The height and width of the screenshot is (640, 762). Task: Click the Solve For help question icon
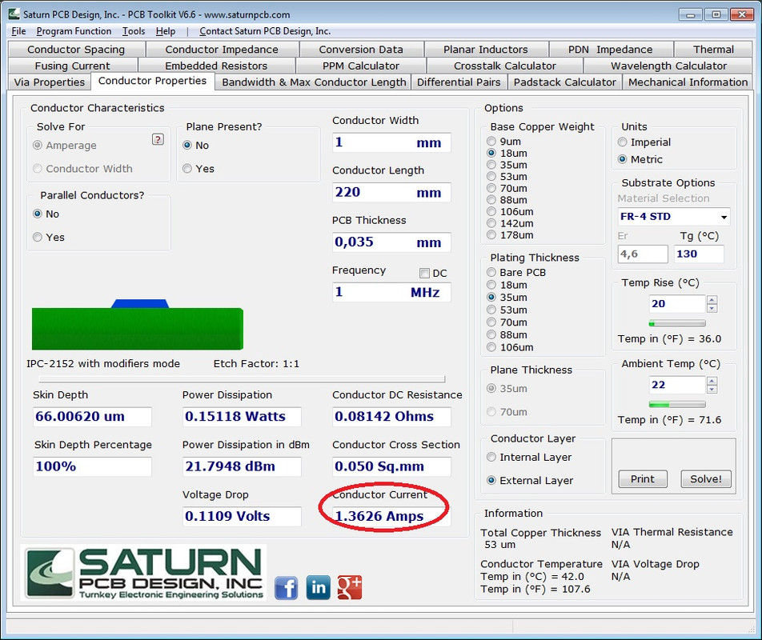[x=158, y=139]
